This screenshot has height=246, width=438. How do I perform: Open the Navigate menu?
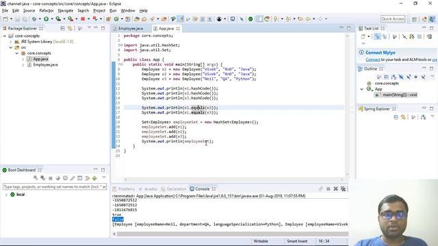(66, 11)
